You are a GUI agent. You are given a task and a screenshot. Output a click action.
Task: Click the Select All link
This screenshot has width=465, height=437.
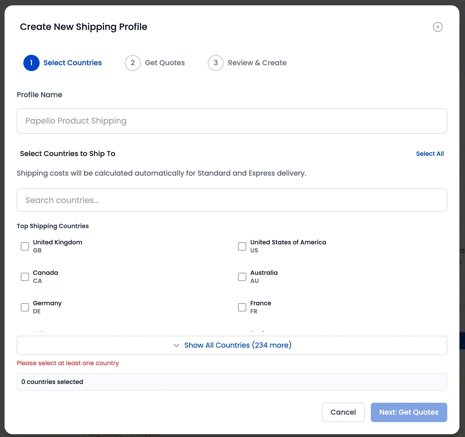pyautogui.click(x=430, y=154)
